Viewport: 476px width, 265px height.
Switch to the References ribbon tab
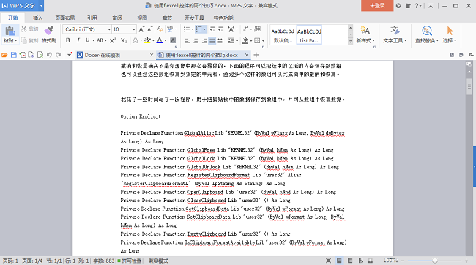92,18
